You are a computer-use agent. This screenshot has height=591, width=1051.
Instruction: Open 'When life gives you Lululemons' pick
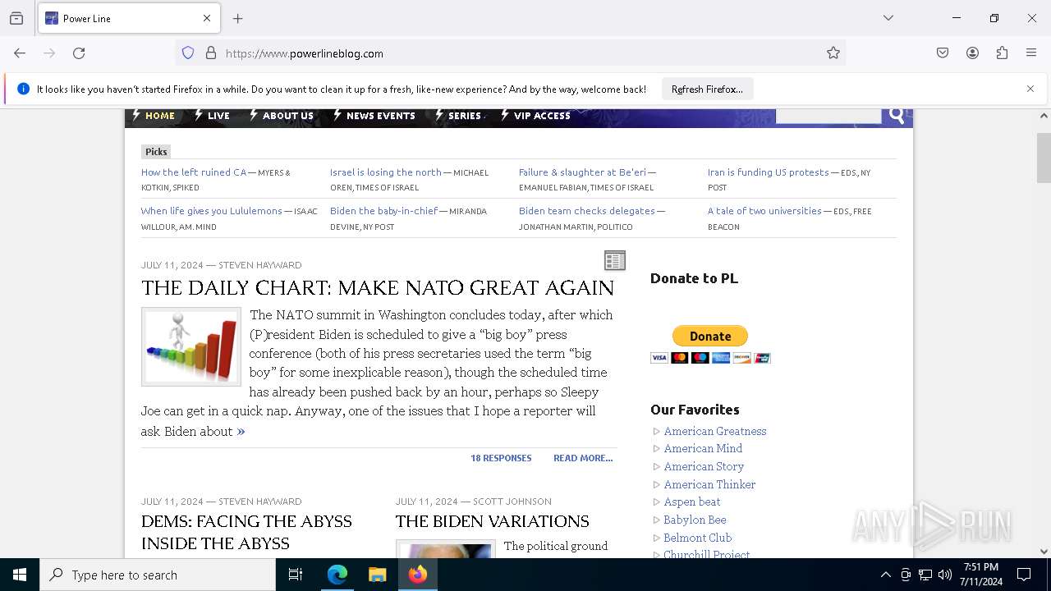coord(212,211)
